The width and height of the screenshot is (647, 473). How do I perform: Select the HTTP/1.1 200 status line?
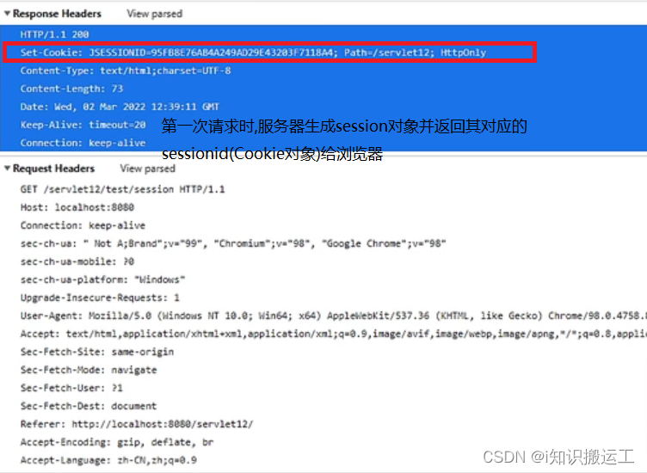[x=54, y=34]
